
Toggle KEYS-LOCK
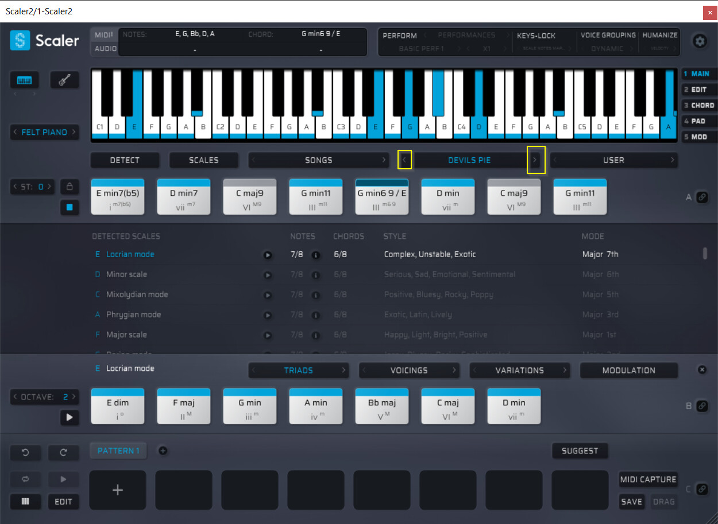(x=536, y=36)
